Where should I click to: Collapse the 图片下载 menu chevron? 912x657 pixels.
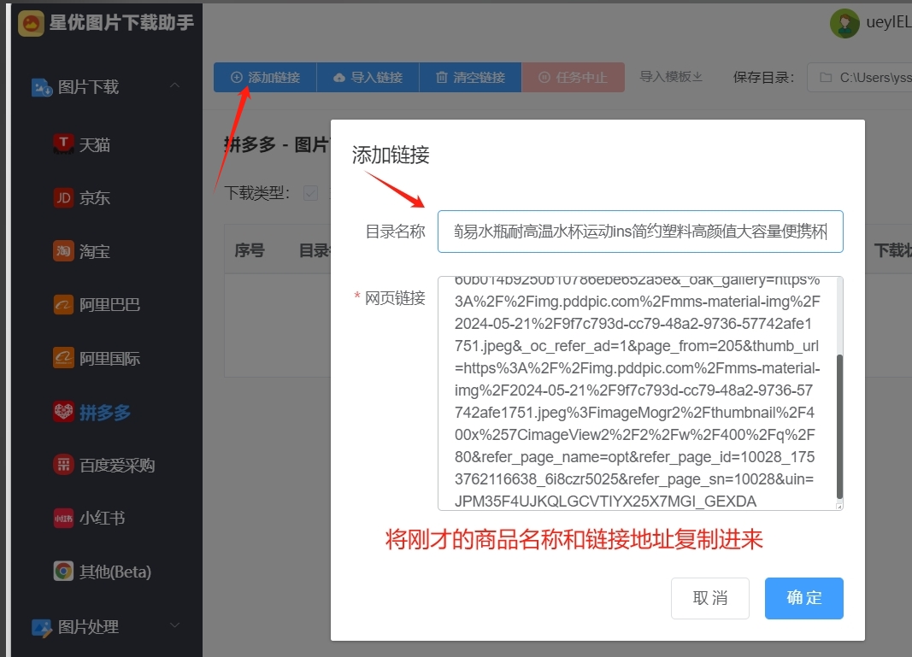click(174, 85)
